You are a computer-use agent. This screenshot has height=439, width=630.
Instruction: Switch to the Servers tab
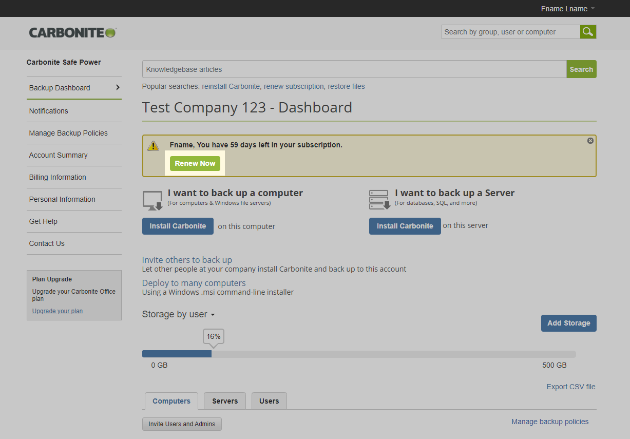[225, 401]
